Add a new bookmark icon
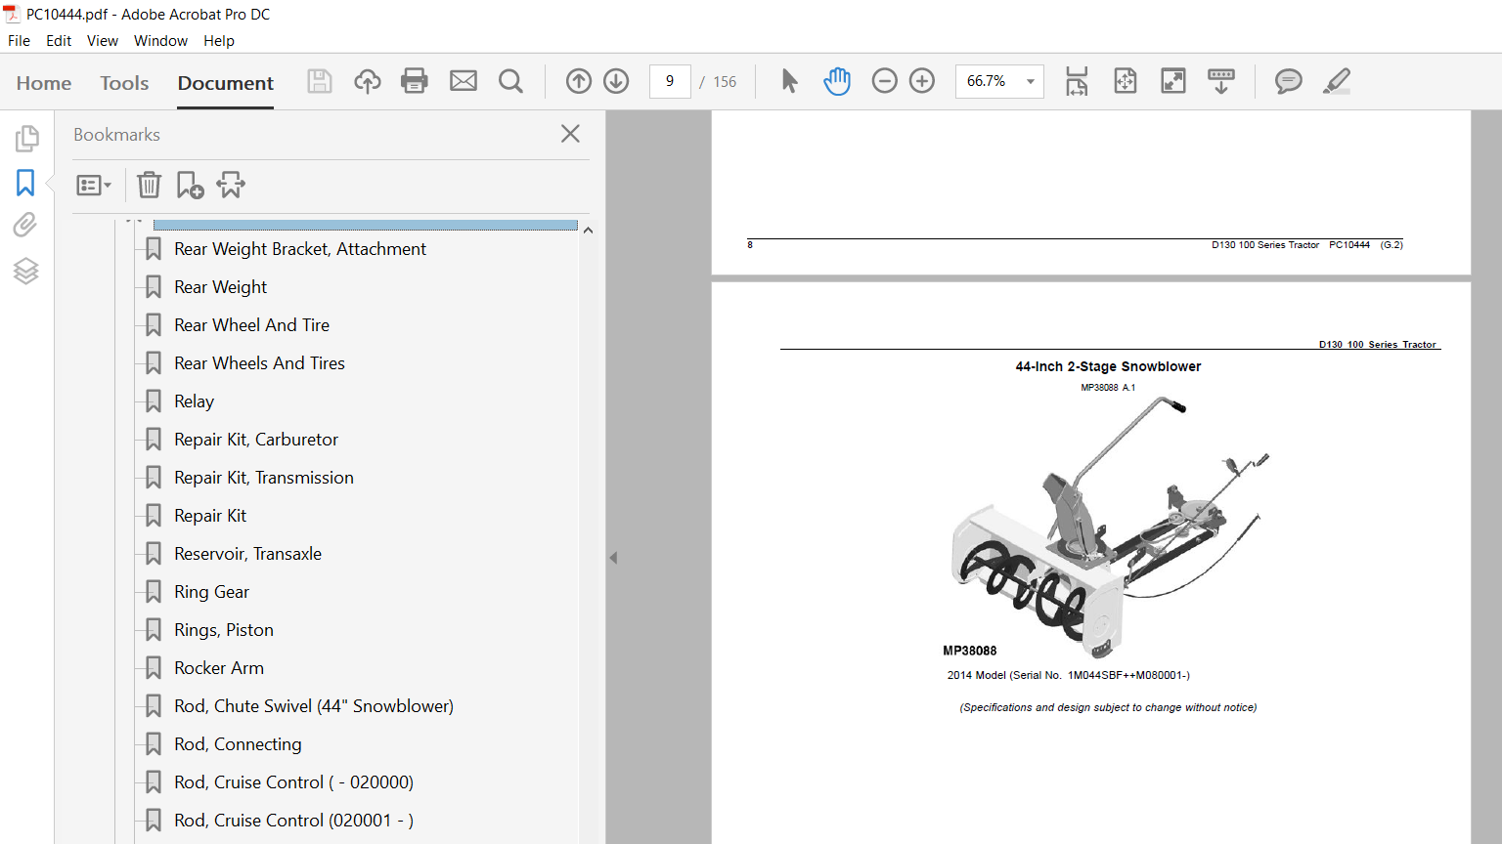 (190, 185)
